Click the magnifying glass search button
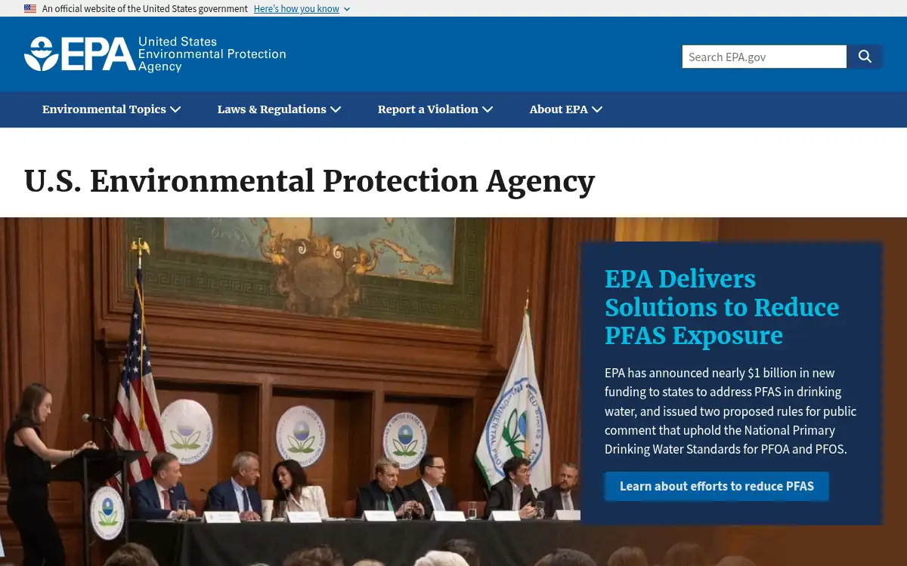The image size is (907, 566). tap(865, 57)
